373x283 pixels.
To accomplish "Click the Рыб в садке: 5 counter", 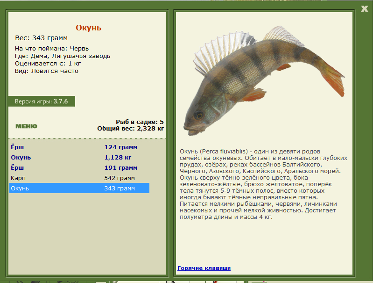I will tap(140, 122).
